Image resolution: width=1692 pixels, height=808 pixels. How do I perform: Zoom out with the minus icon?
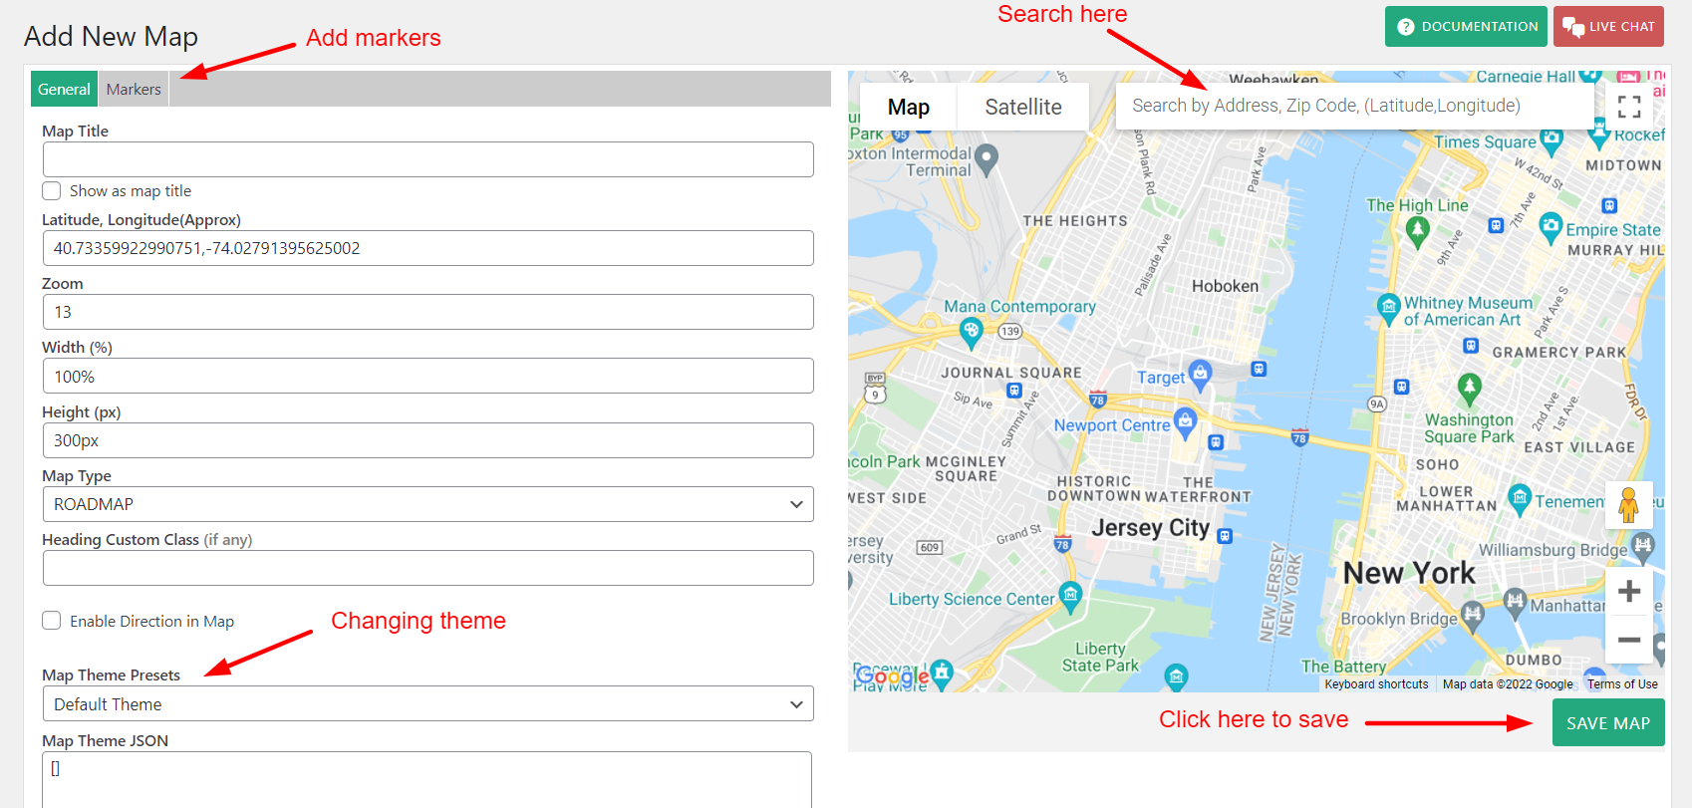tap(1629, 640)
